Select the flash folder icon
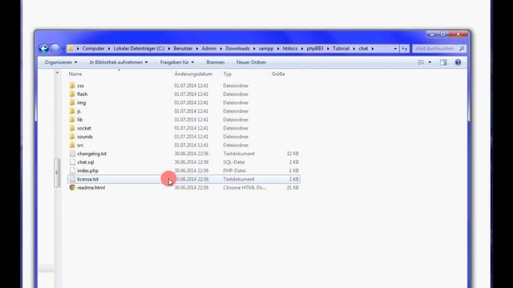This screenshot has height=288, width=513. 72,94
